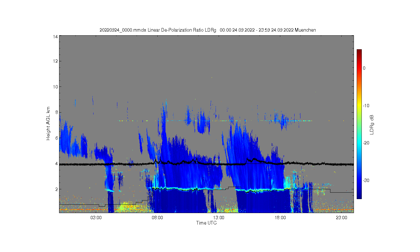Click the height tick label 8
420x252 pixels.
57,113
